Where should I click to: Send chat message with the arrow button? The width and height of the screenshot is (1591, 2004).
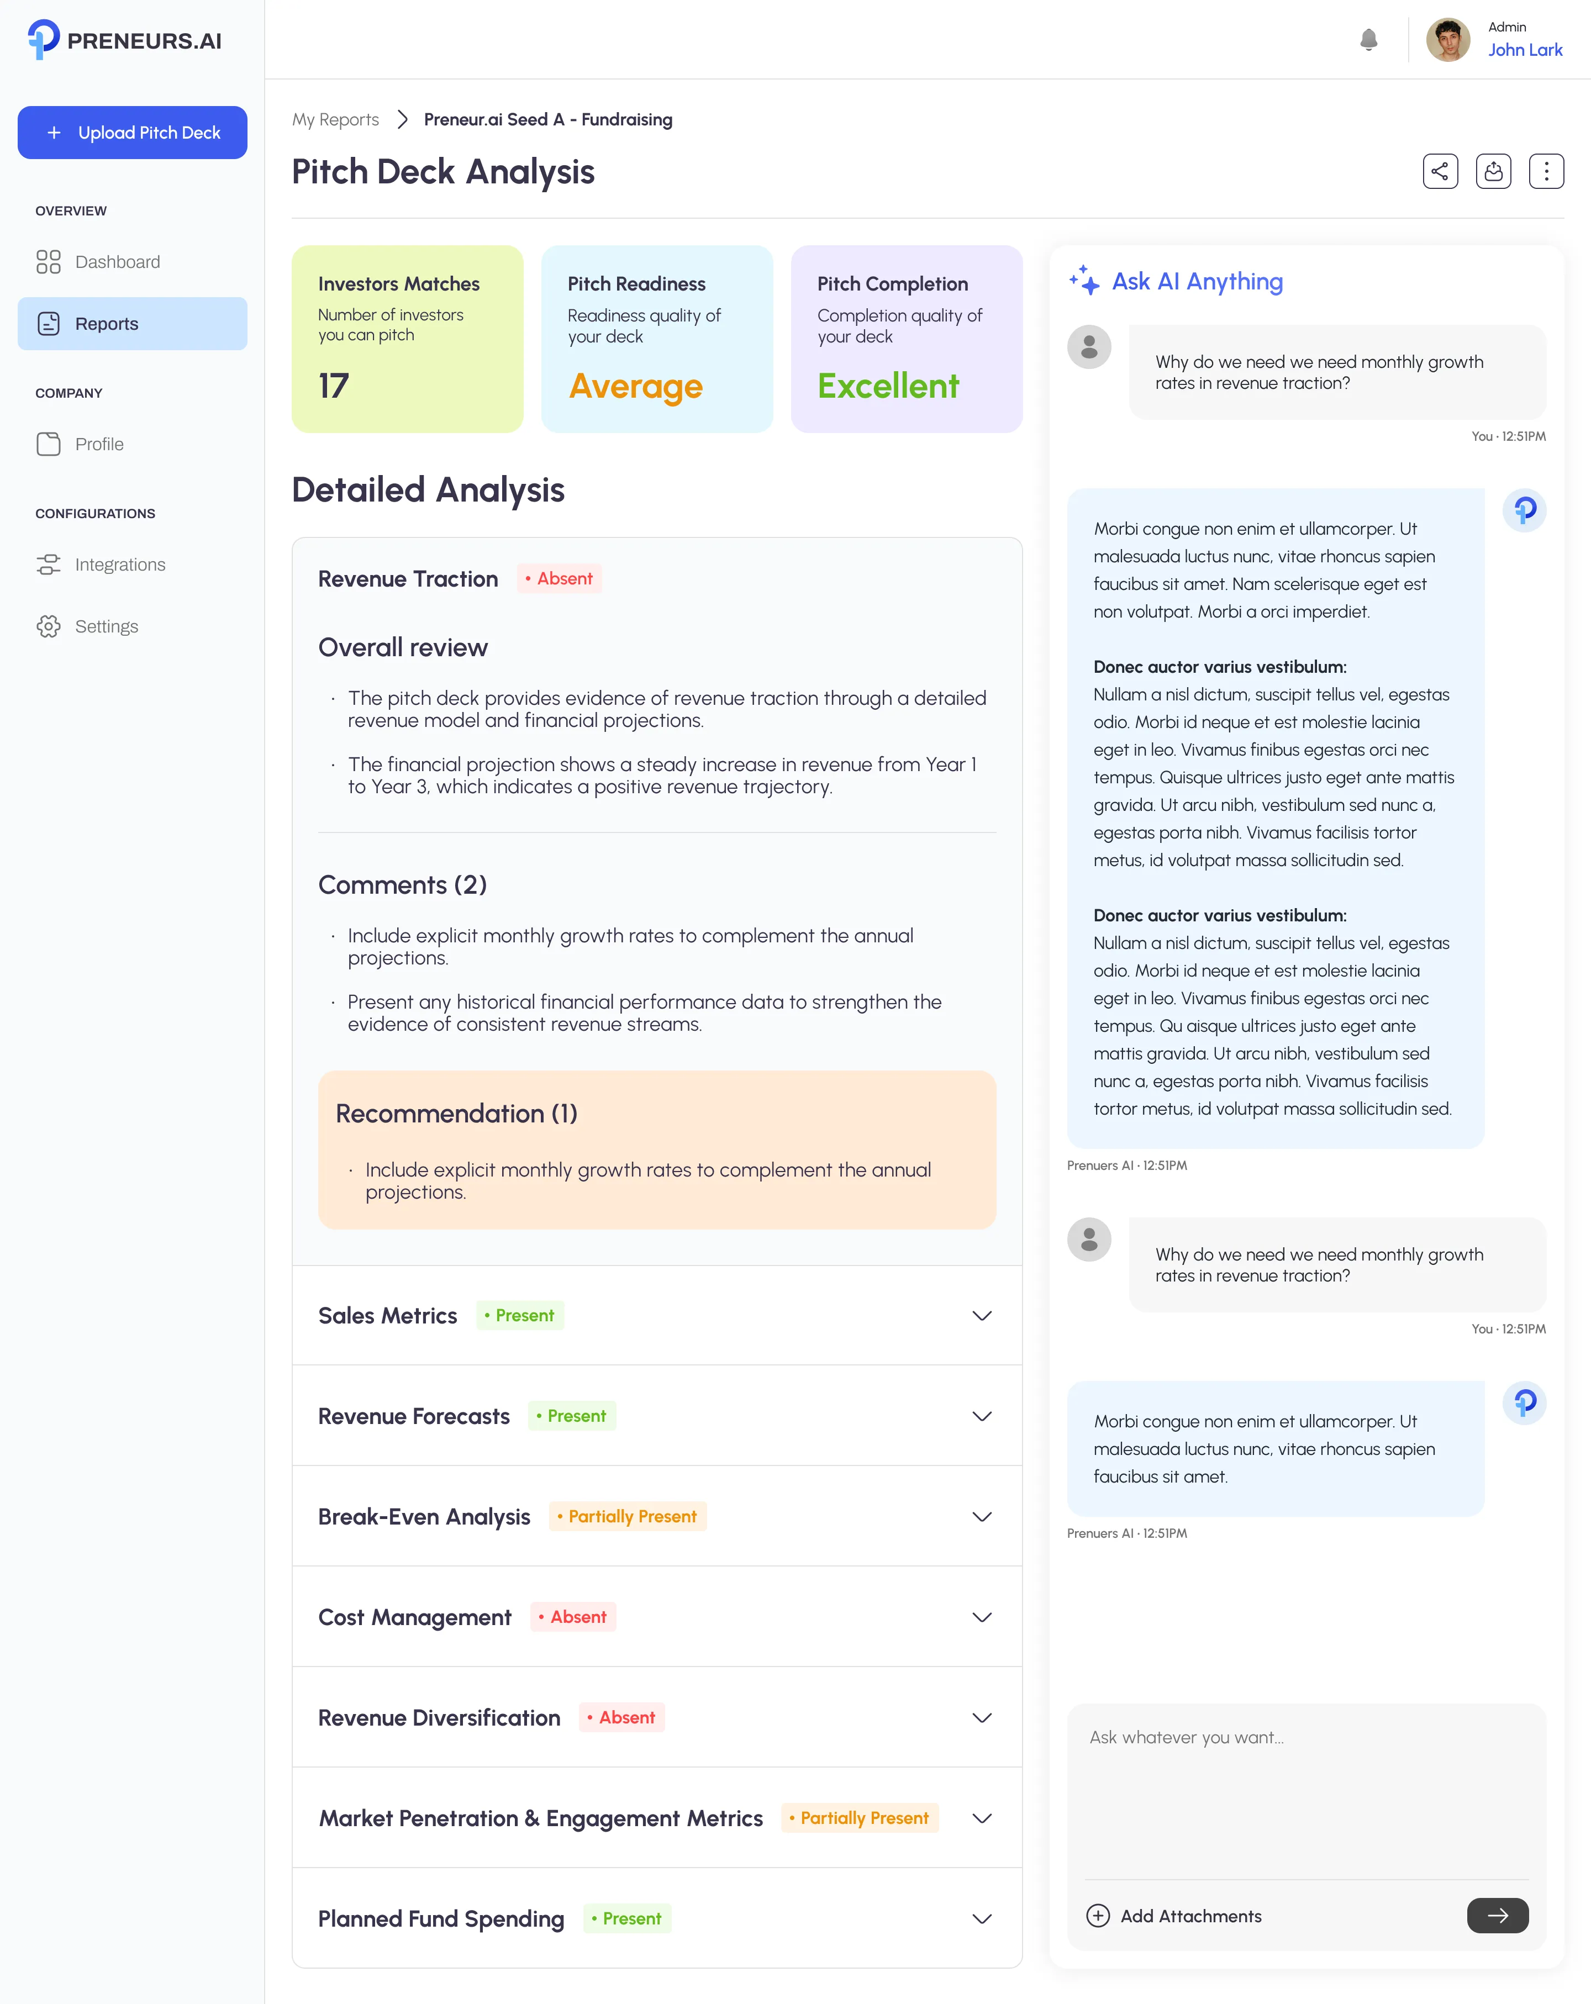pyautogui.click(x=1497, y=1916)
